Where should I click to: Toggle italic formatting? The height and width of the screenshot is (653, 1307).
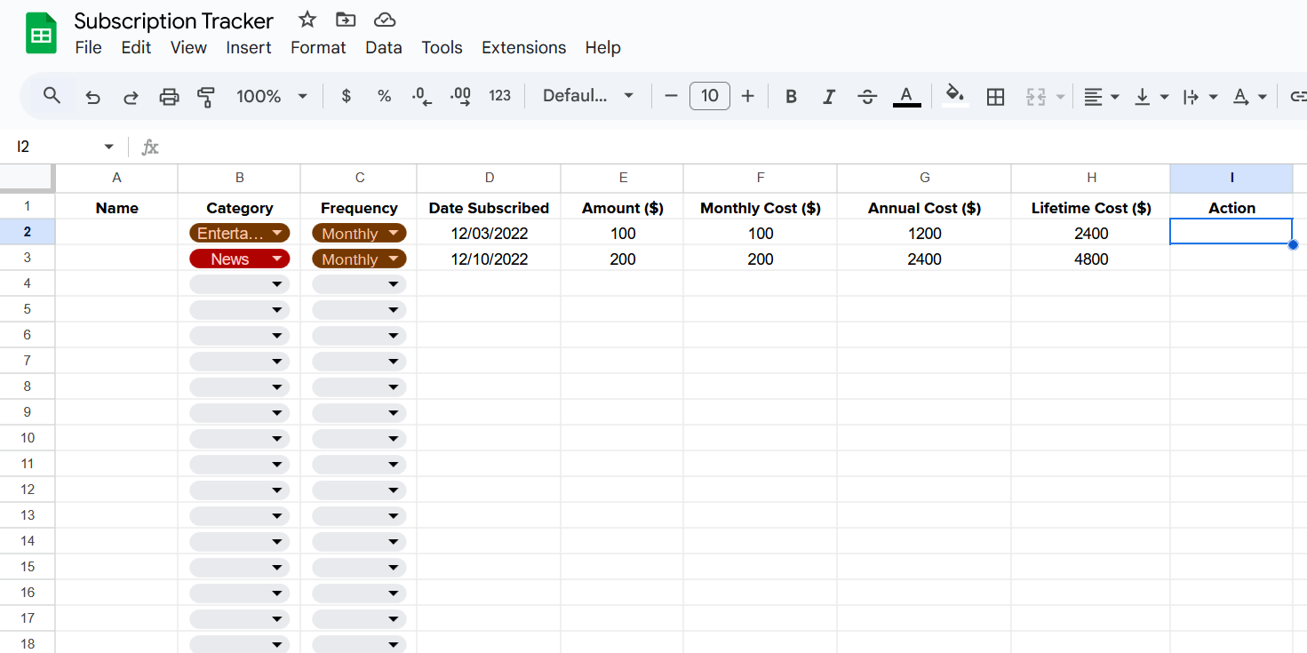tap(828, 96)
